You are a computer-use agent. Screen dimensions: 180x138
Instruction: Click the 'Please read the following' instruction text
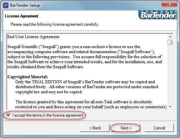[55, 24]
